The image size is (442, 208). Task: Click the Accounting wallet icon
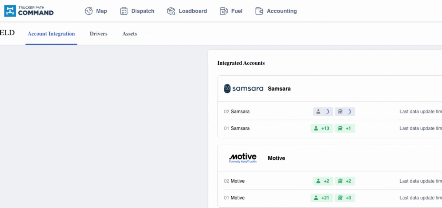pyautogui.click(x=259, y=11)
